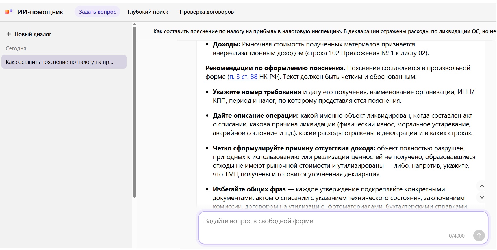Open the Глубокий поиск tab
The width and height of the screenshot is (497, 250).
[x=148, y=12]
